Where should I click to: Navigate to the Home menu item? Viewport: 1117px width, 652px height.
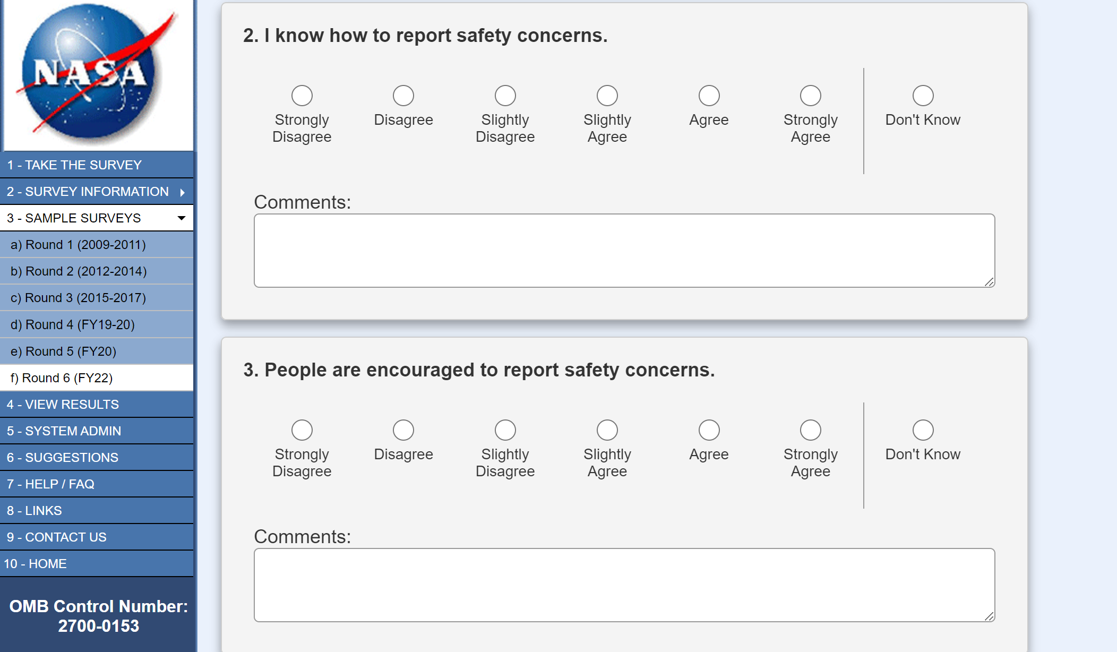(35, 564)
